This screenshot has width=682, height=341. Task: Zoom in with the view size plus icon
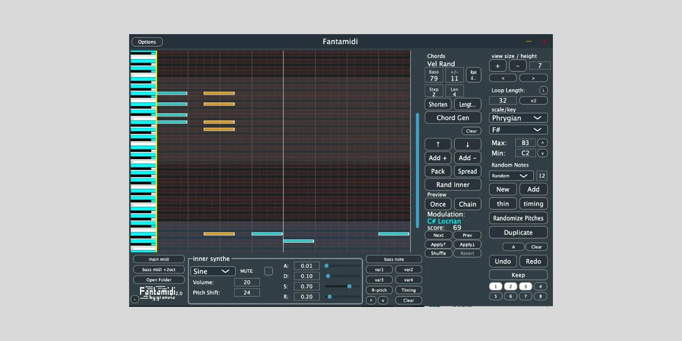[497, 66]
